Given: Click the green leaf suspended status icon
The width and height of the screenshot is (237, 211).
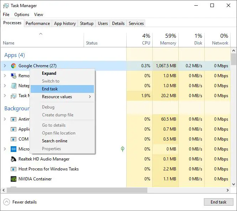Looking at the screenshot, I should tap(122, 149).
